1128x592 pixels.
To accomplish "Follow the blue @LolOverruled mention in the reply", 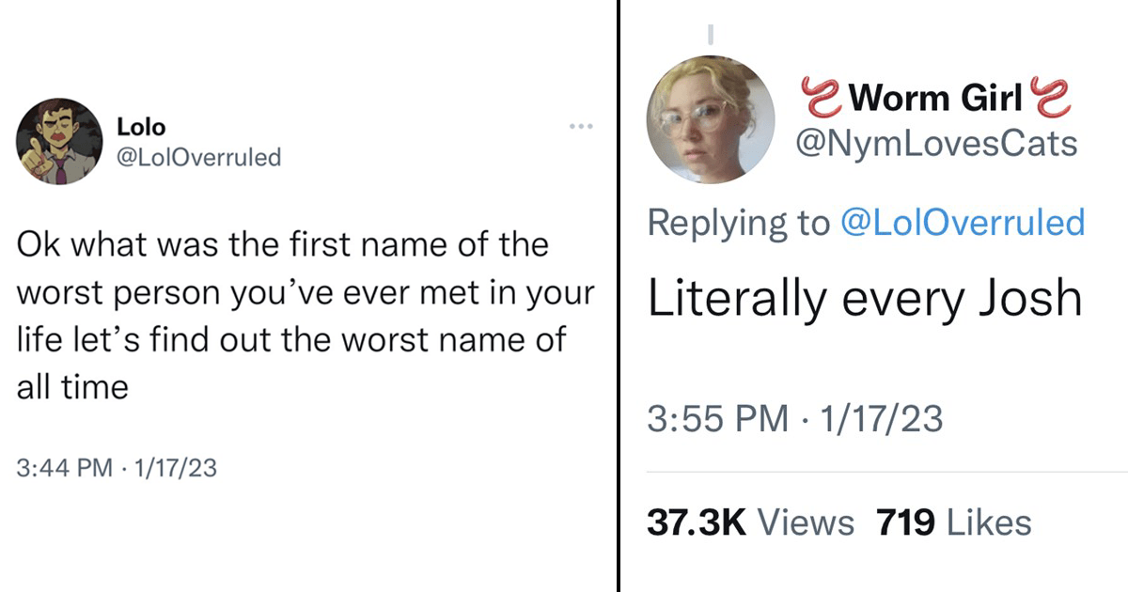I will (x=963, y=223).
